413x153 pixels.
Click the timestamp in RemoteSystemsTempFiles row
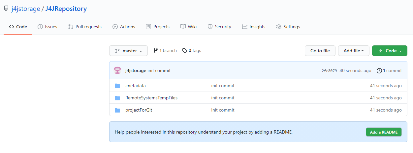point(386,98)
